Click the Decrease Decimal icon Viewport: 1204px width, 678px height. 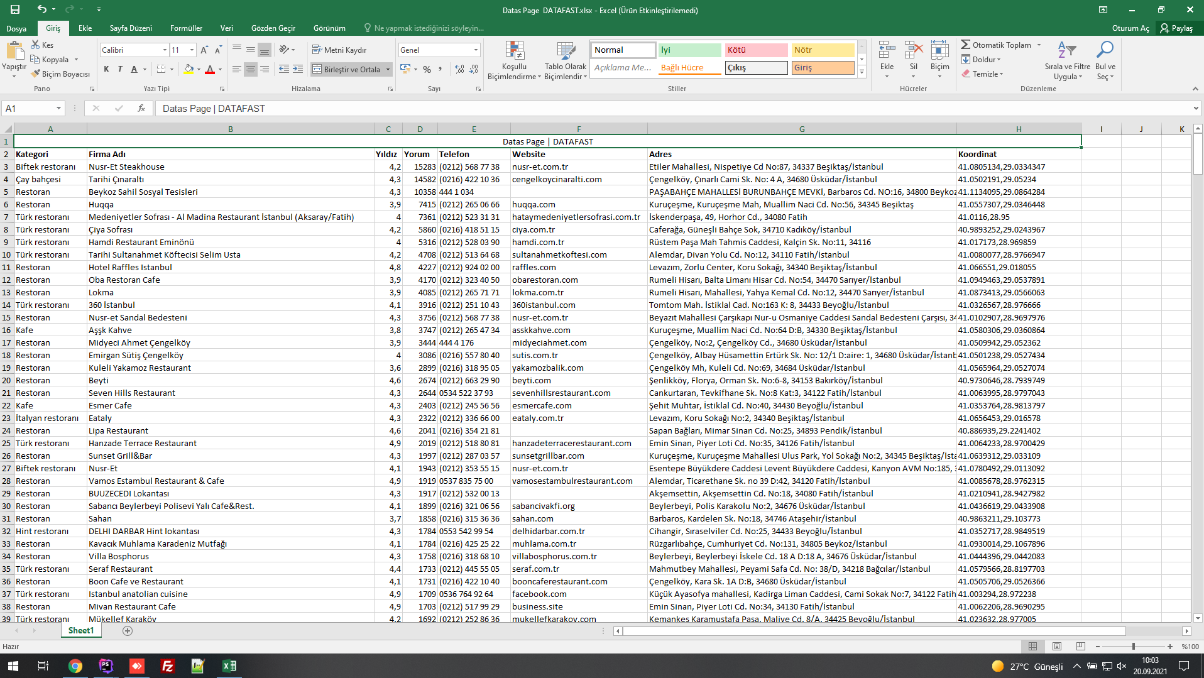click(x=474, y=69)
